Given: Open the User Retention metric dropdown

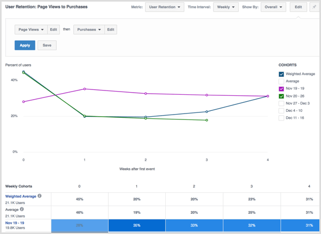Looking at the screenshot, I should [x=165, y=7].
